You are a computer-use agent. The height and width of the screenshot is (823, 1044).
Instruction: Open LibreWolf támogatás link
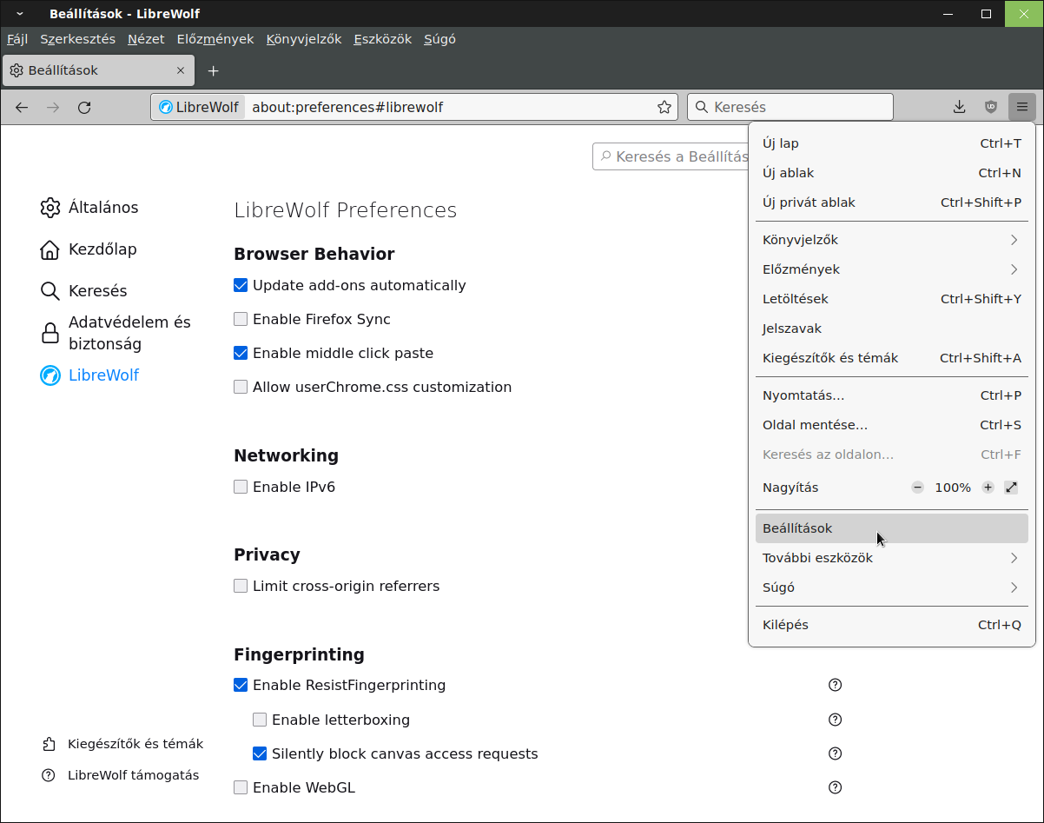pos(121,775)
